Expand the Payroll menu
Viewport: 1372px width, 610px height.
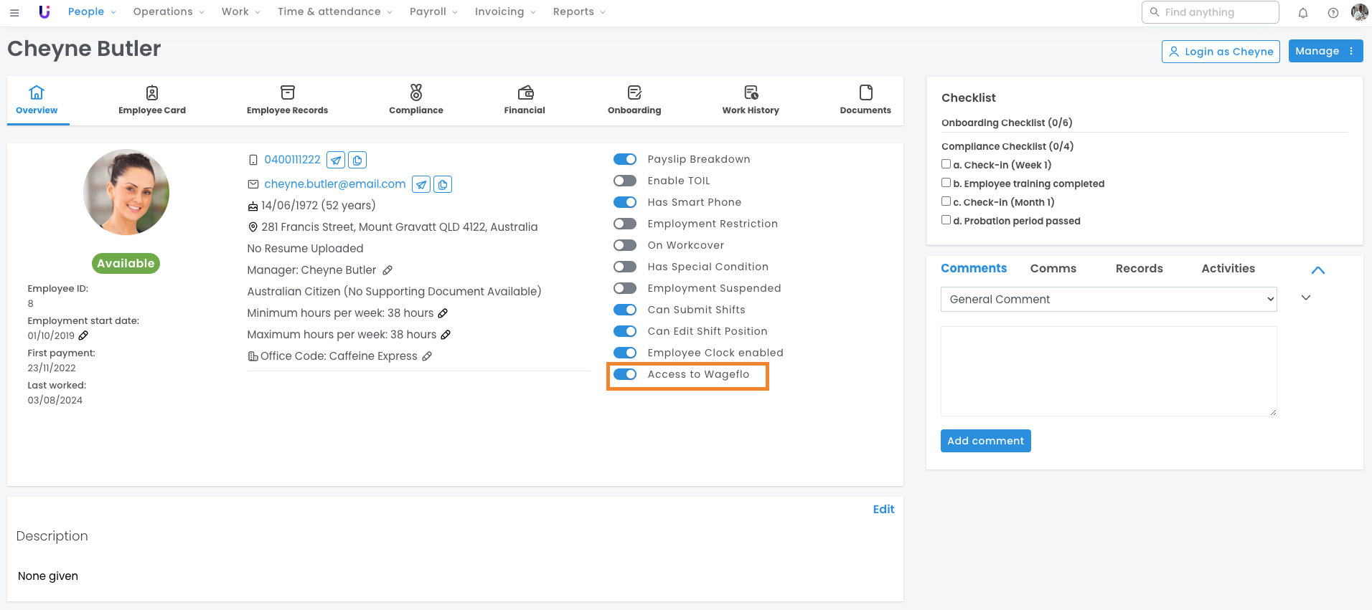tap(433, 12)
